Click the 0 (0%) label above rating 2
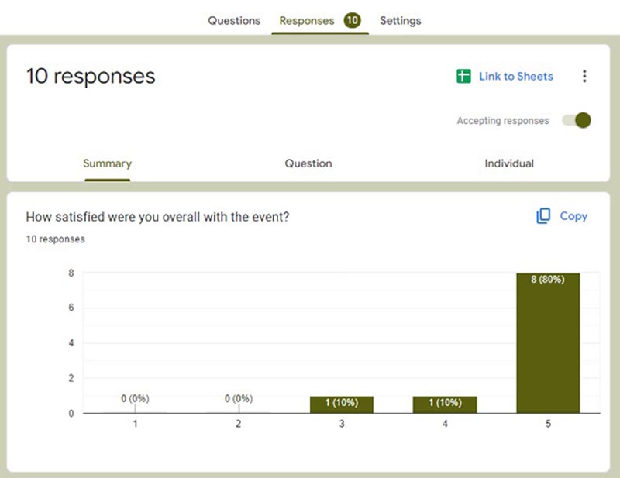This screenshot has height=478, width=620. point(239,398)
